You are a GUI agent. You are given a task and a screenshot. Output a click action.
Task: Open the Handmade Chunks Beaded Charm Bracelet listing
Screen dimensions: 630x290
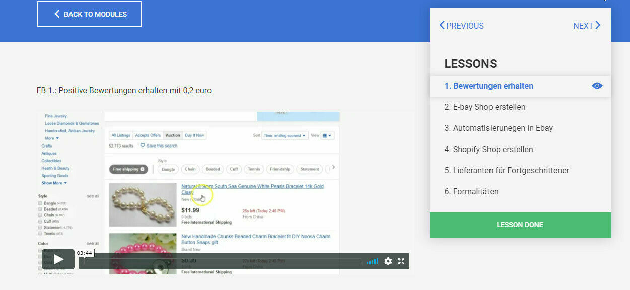point(256,239)
